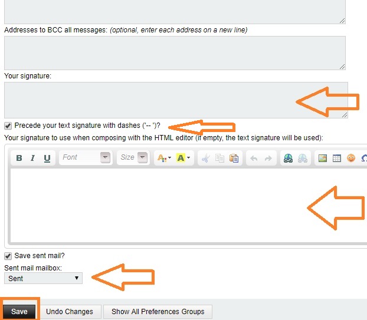367x320 pixels.
Task: Click the BCC addresses text area
Action: [175, 52]
